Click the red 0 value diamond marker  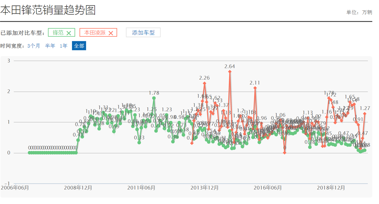pyautogui.click(x=284, y=153)
